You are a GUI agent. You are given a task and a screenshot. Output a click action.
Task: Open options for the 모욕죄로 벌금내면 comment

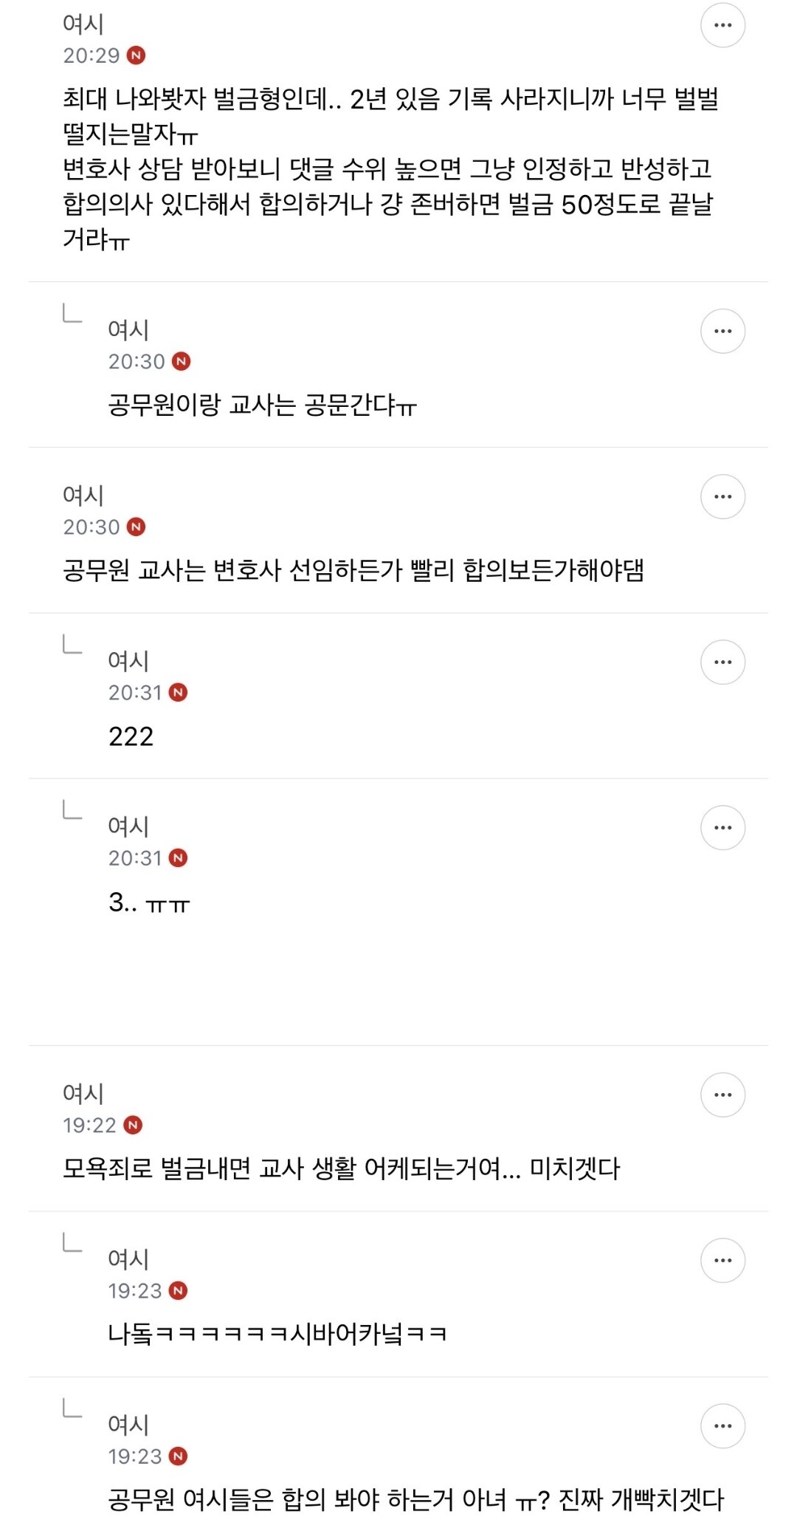coord(722,1095)
